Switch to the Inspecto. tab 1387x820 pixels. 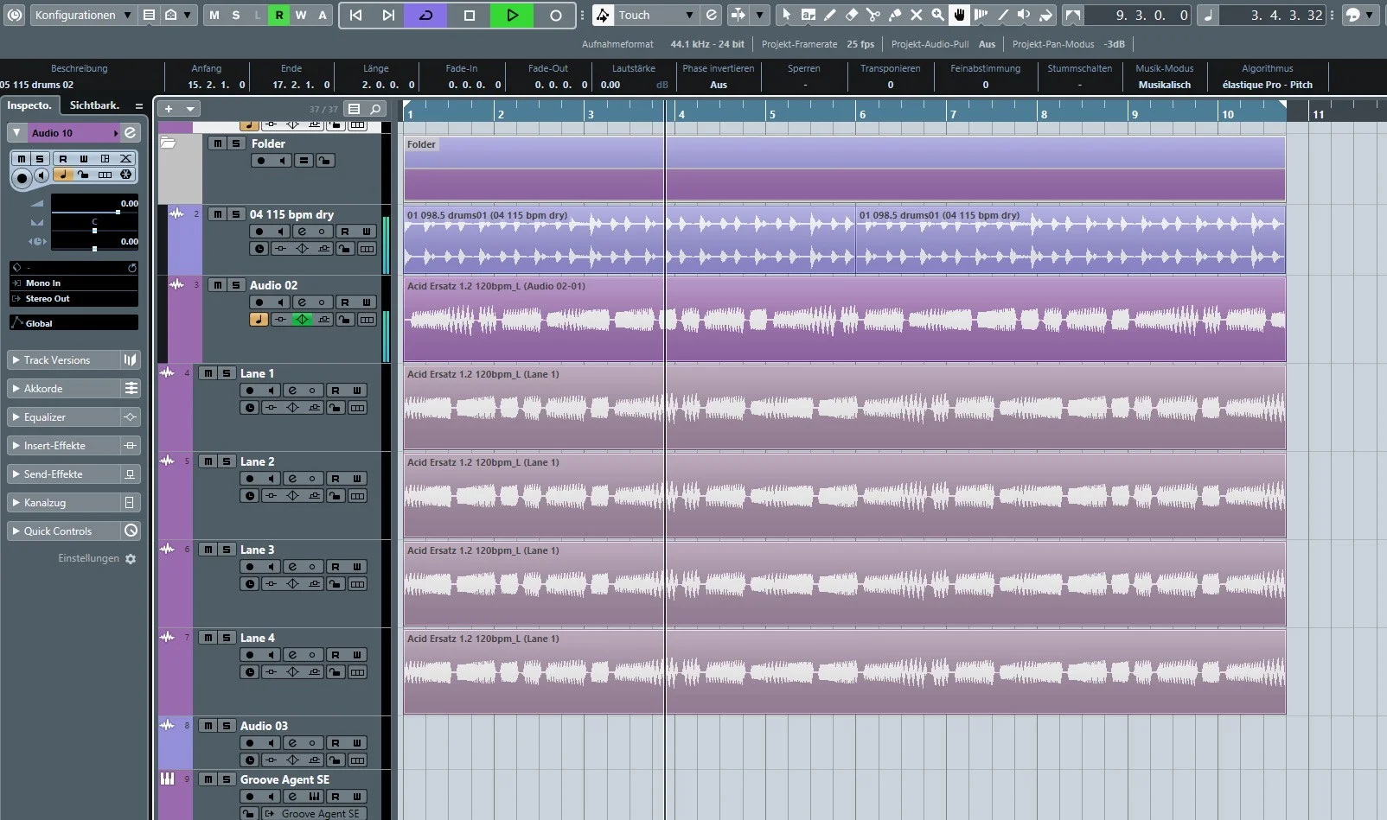coord(29,105)
